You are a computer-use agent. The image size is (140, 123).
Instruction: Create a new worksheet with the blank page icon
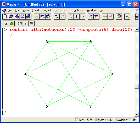[5, 16]
